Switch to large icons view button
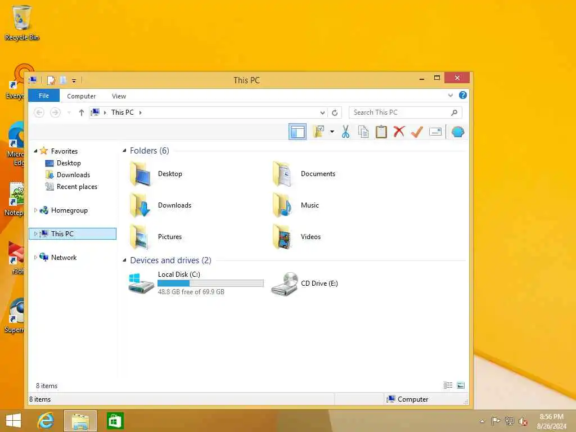 pyautogui.click(x=461, y=385)
